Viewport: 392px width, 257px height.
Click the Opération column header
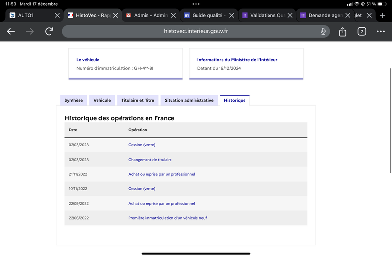pos(138,130)
